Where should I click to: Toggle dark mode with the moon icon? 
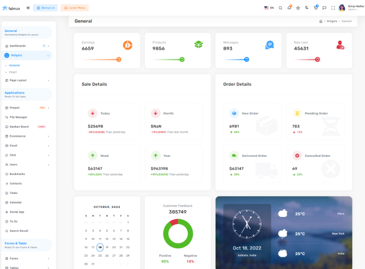pos(307,8)
